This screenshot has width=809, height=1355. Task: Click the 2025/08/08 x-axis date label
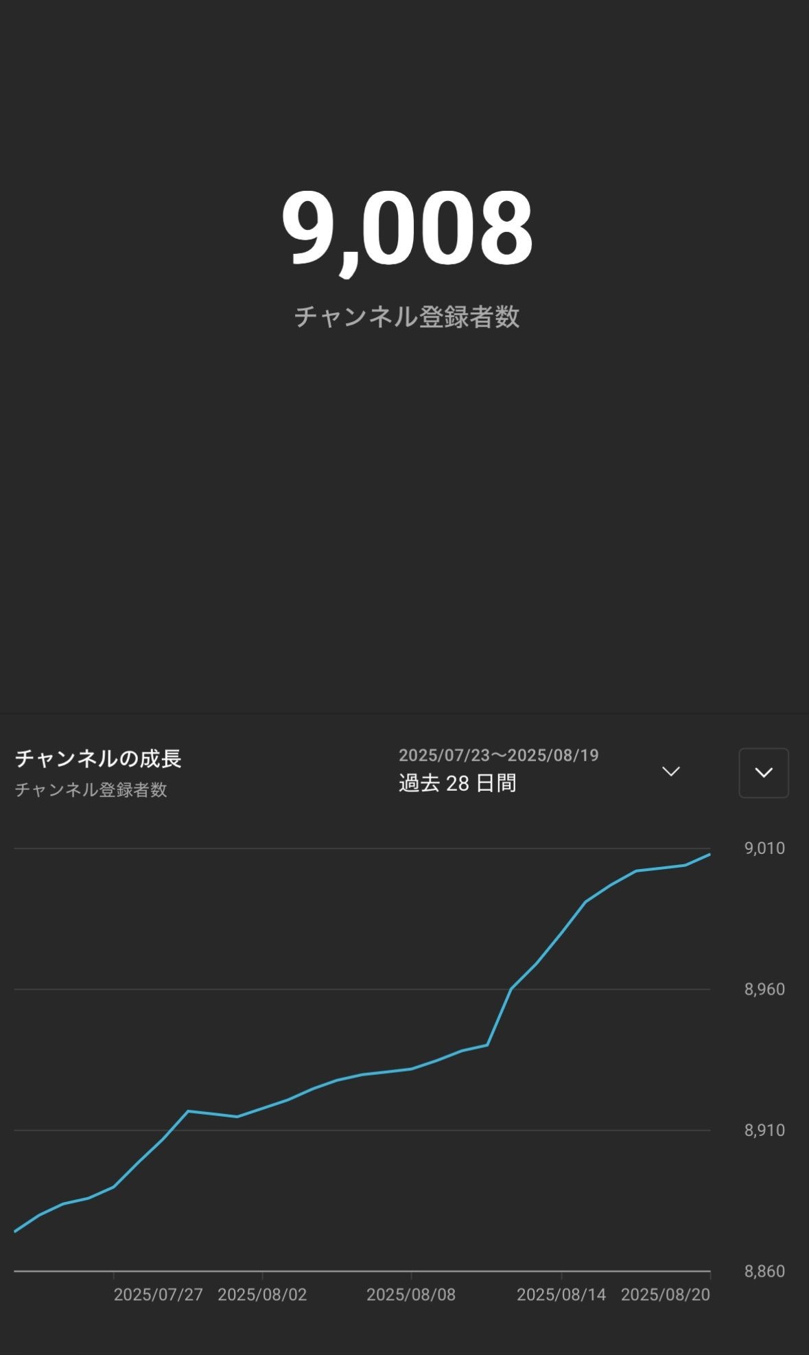[x=411, y=1295]
